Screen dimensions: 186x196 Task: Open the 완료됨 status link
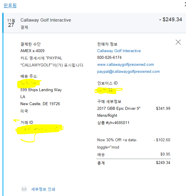10,5
